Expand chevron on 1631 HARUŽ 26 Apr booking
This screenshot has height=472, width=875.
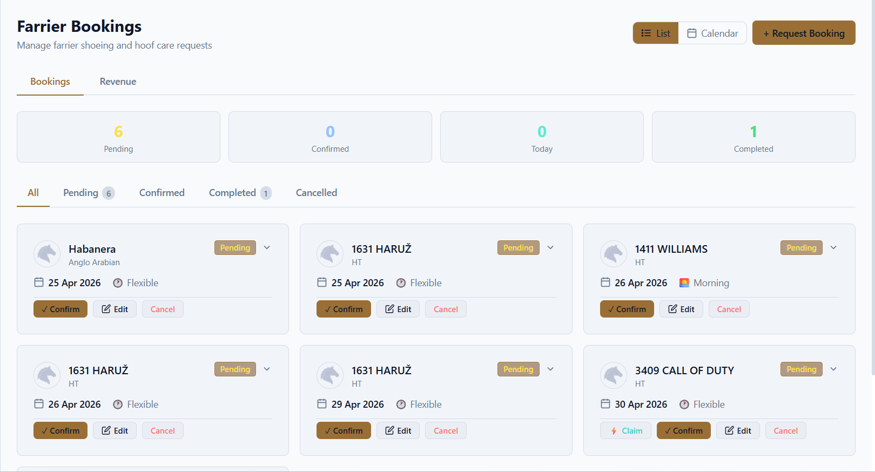point(267,369)
